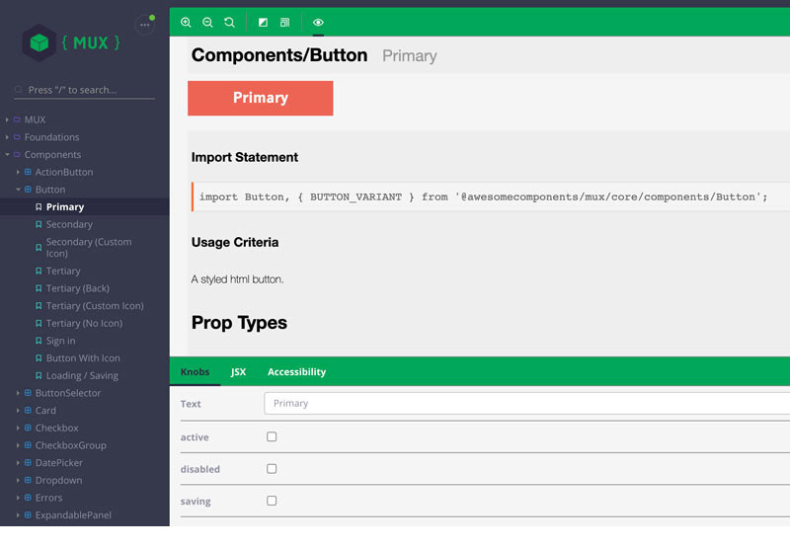Image resolution: width=790 pixels, height=548 pixels.
Task: Expand the ActionButton component
Action: 64,172
